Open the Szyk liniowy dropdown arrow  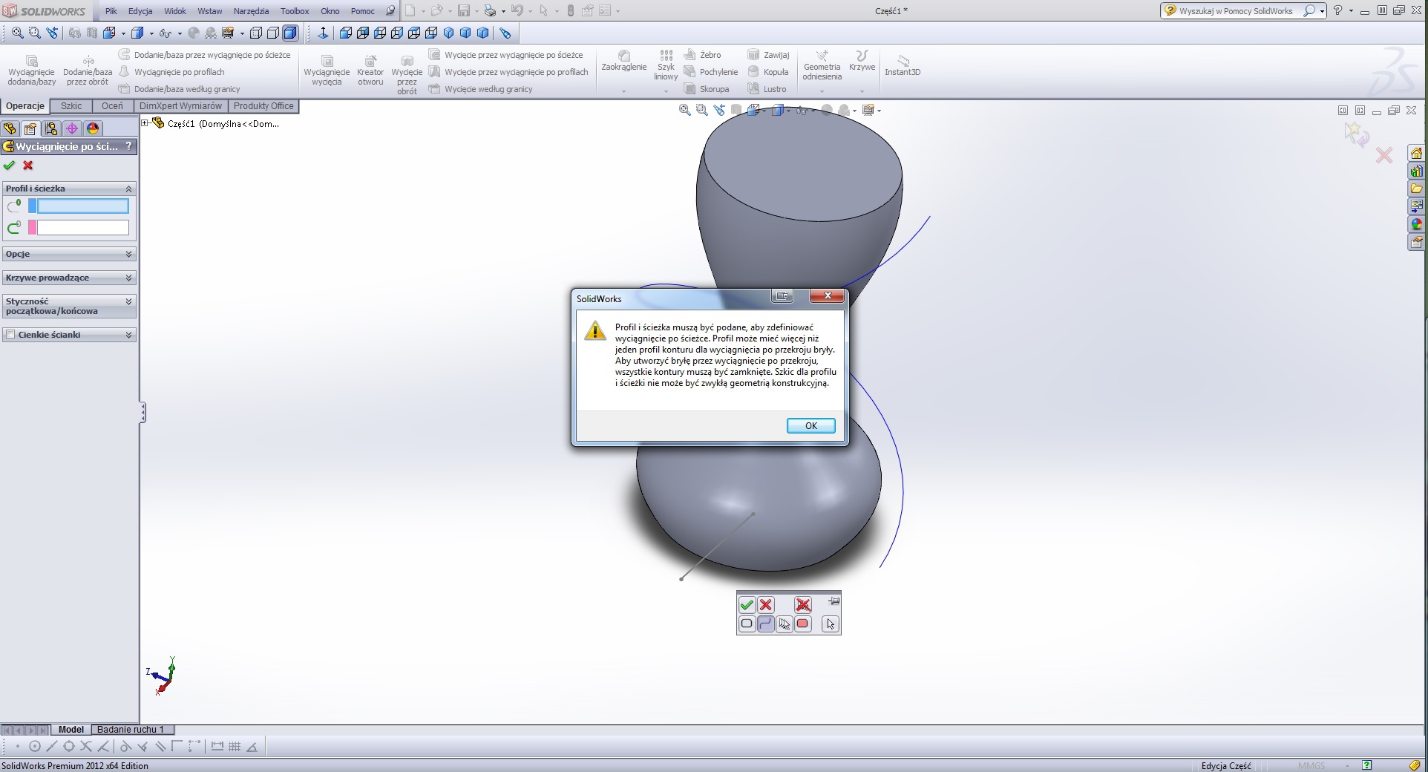click(x=666, y=91)
